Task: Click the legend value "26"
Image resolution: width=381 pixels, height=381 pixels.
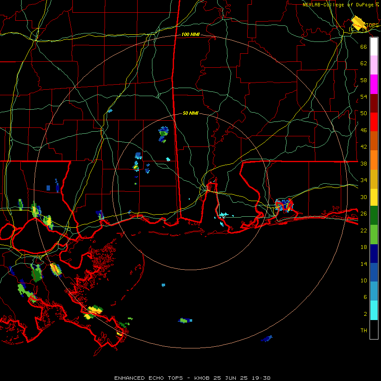Action: click(364, 214)
